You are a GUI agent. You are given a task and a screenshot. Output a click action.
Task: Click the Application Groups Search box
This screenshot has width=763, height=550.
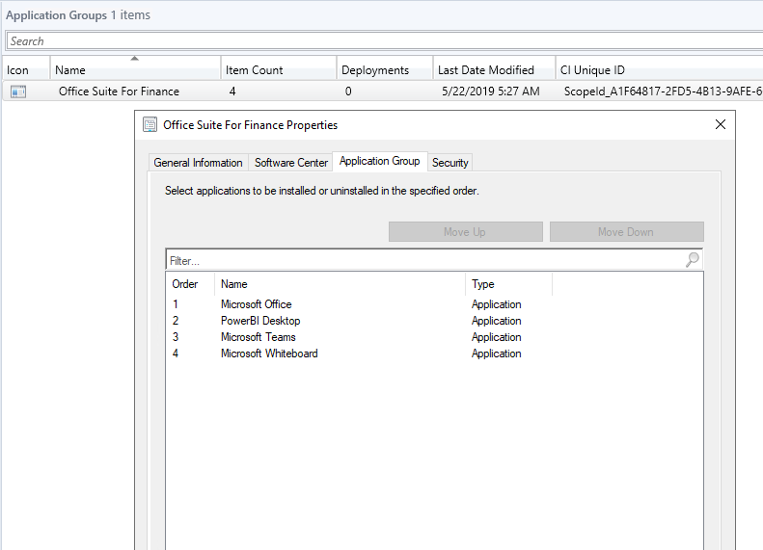tap(385, 40)
